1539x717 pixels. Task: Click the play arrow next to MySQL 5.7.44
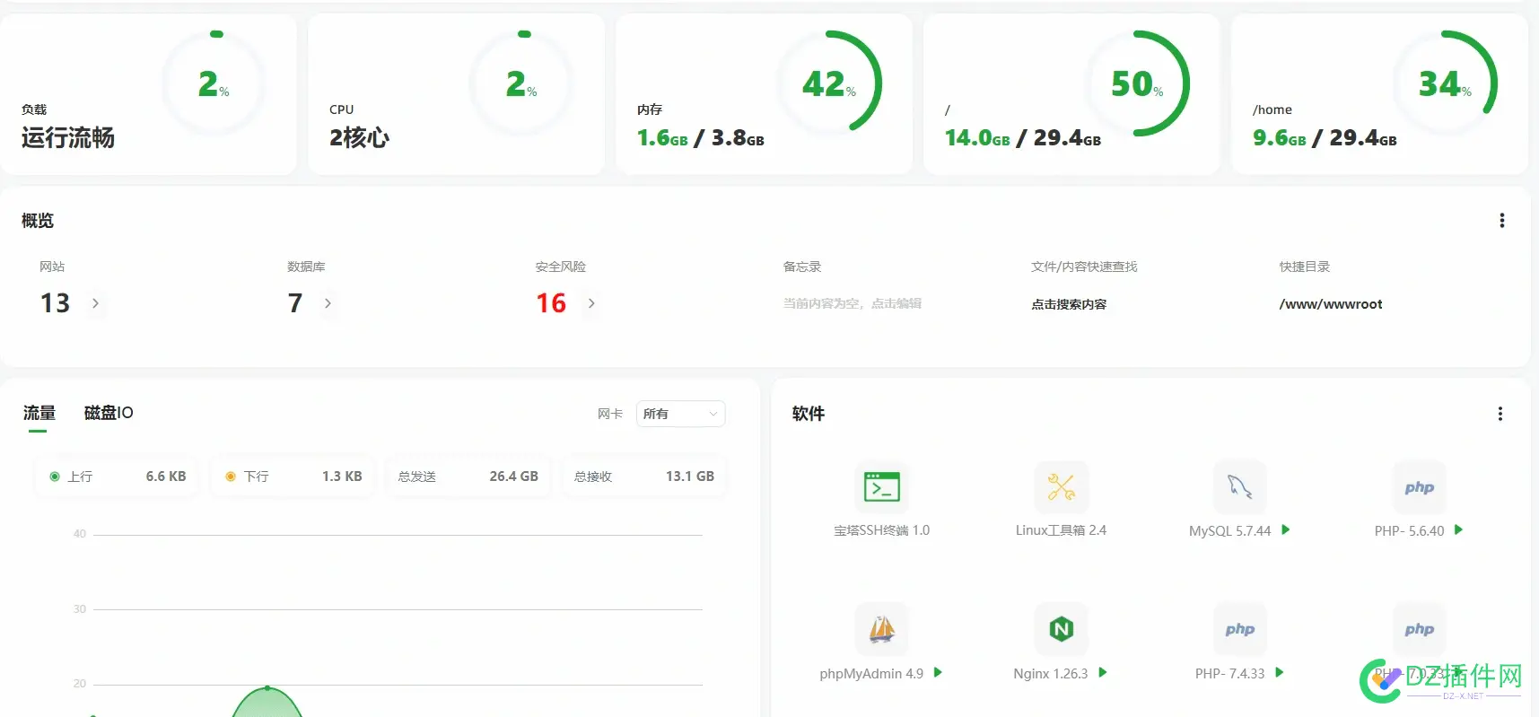(x=1286, y=529)
